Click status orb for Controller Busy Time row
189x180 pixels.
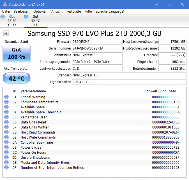pyautogui.click(x=6, y=142)
